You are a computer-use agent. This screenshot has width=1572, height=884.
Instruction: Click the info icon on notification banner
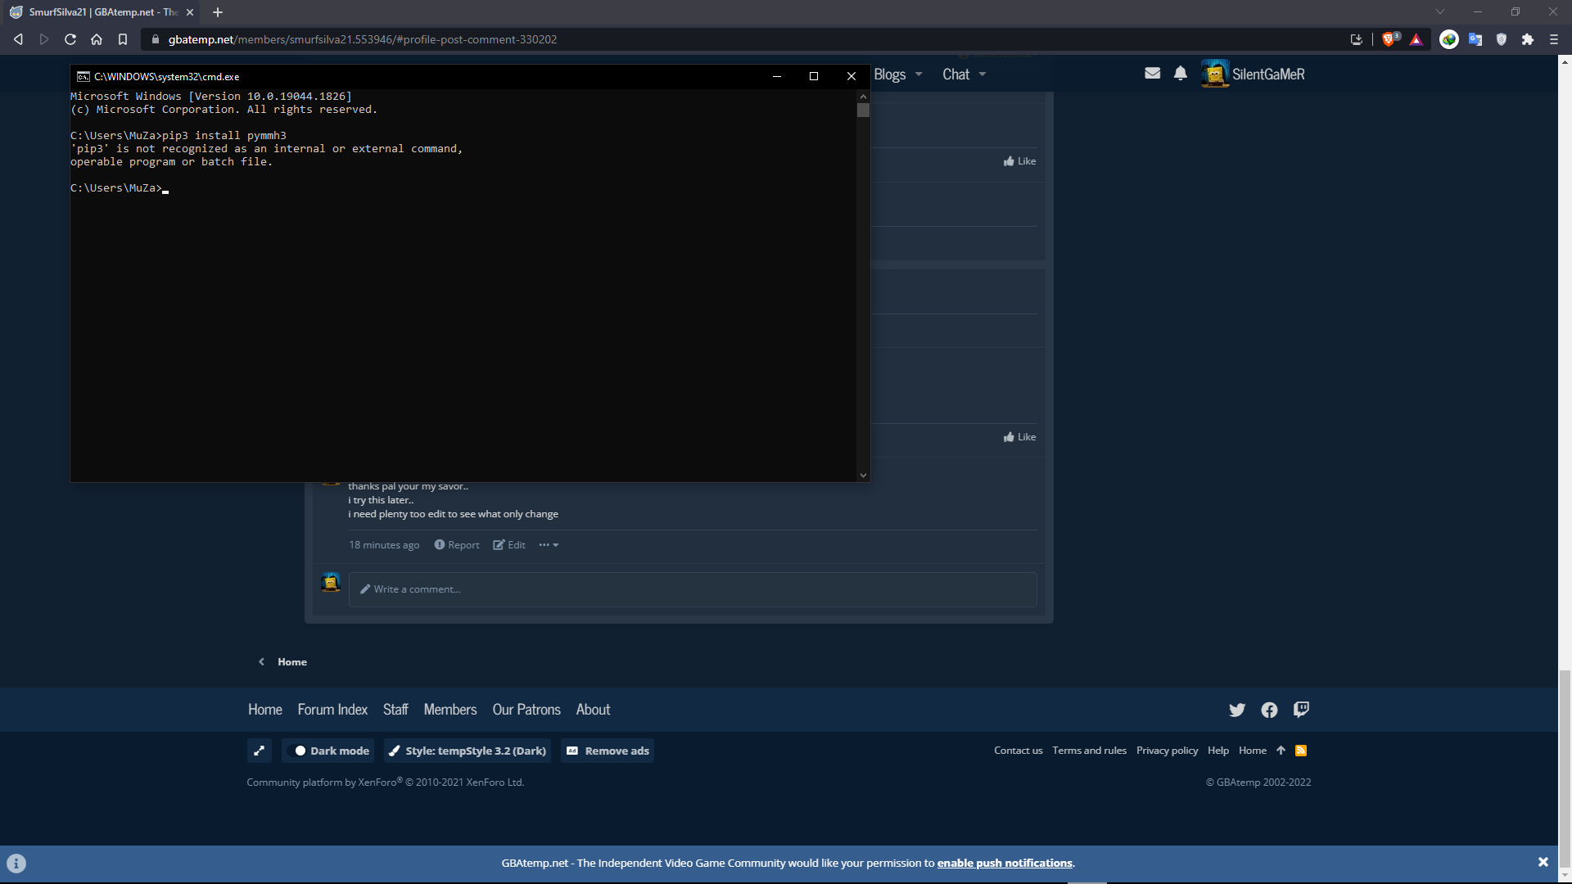coord(16,864)
